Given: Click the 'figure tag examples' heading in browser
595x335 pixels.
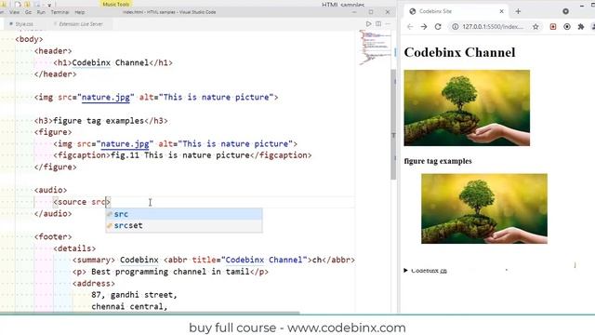Looking at the screenshot, I should pos(438,161).
